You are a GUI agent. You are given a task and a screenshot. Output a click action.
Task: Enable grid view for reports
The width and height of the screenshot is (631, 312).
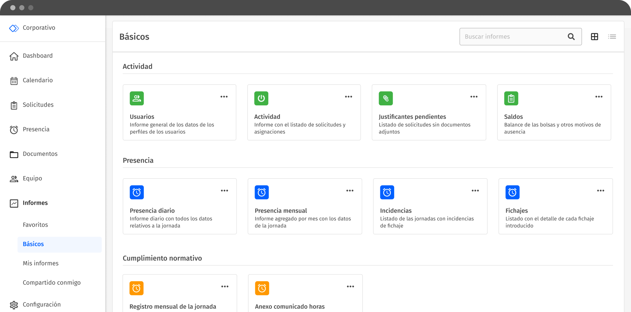point(594,37)
